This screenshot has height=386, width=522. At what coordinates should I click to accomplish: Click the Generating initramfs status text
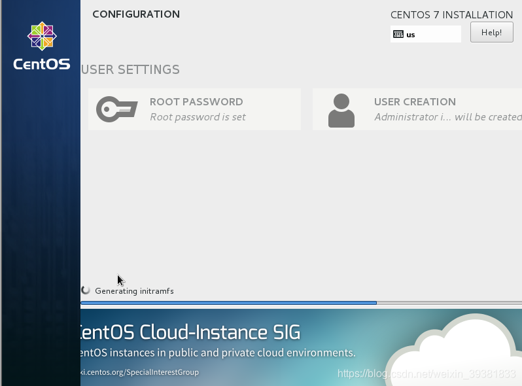(135, 290)
